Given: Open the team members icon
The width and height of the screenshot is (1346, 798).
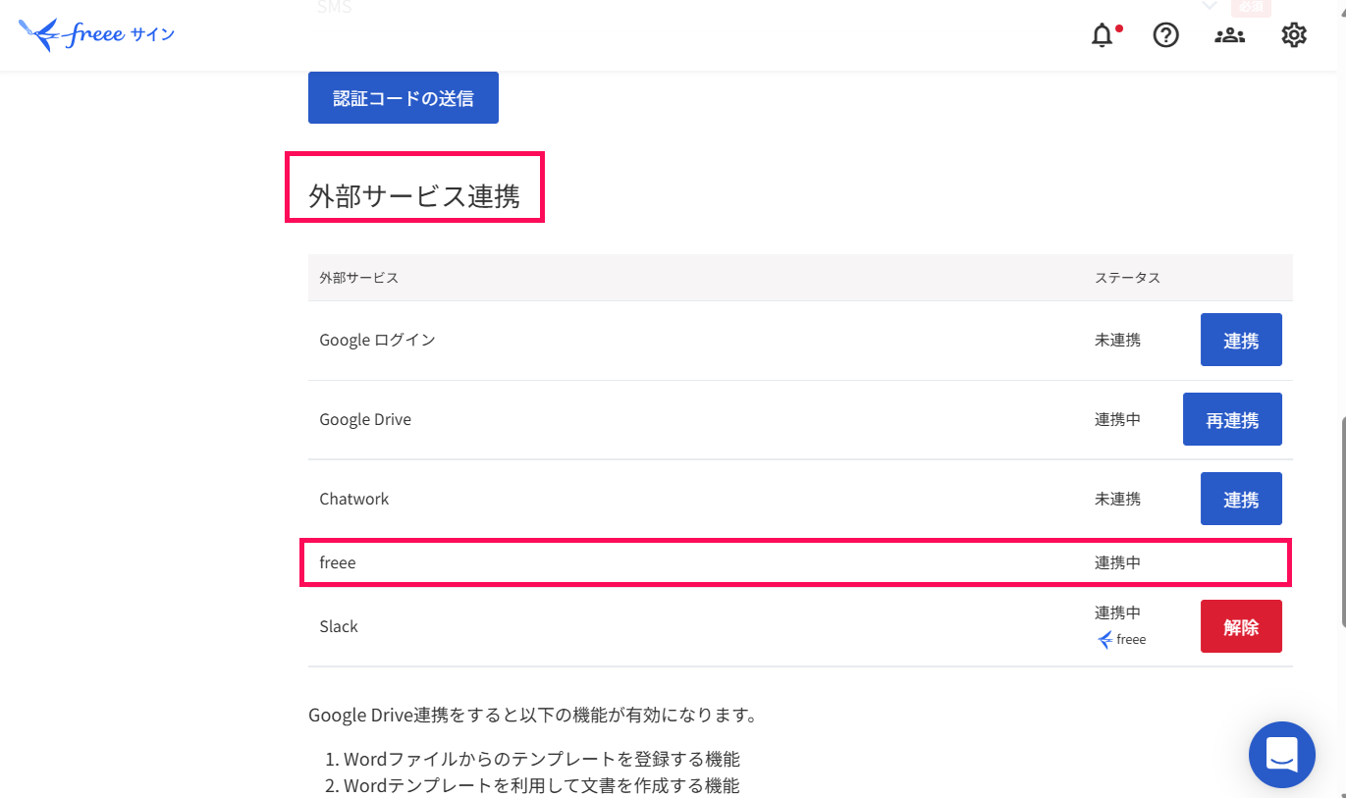Looking at the screenshot, I should pyautogui.click(x=1229, y=35).
